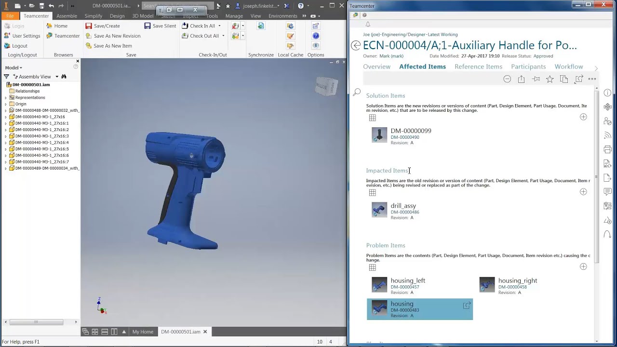The height and width of the screenshot is (347, 617).
Task: Open User Settings
Action: pyautogui.click(x=22, y=36)
